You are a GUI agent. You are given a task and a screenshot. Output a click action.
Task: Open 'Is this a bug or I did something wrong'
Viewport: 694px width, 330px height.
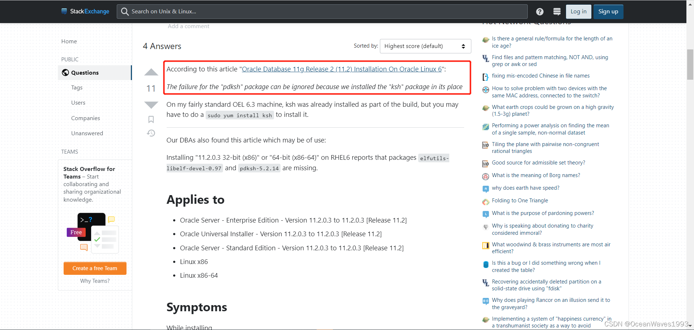pyautogui.click(x=546, y=267)
